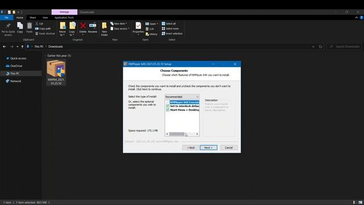
Task: Refresh the Downloads folder view
Action: pyautogui.click(x=321, y=47)
